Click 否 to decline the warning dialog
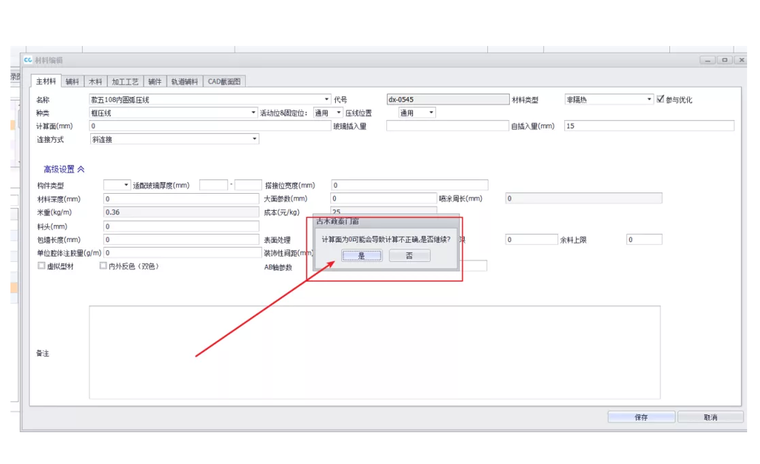Viewport: 760px width, 464px height. tap(409, 256)
